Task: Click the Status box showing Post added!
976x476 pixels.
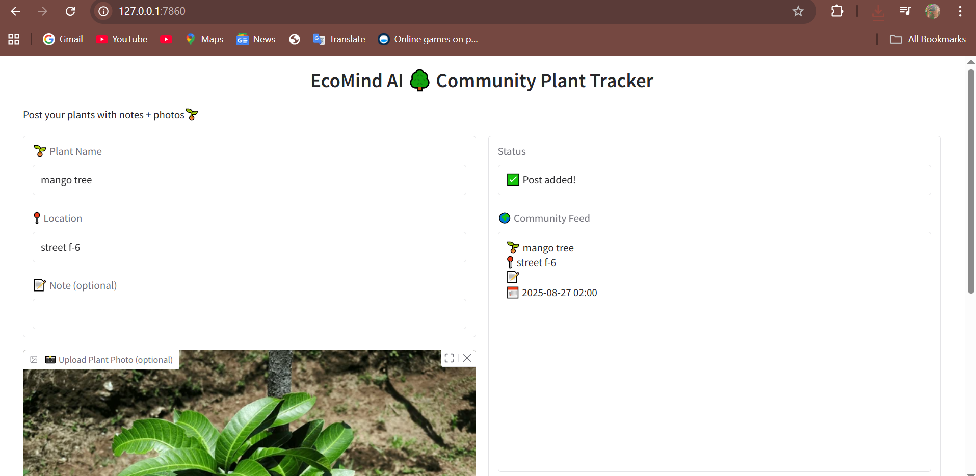Action: [x=714, y=180]
